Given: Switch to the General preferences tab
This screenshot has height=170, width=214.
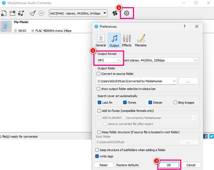Looking at the screenshot, I should [101, 41].
